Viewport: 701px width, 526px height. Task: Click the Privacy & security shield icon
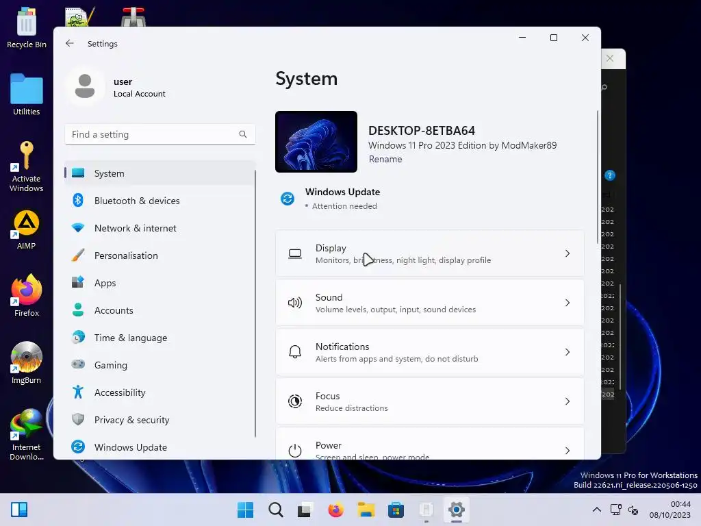(78, 420)
